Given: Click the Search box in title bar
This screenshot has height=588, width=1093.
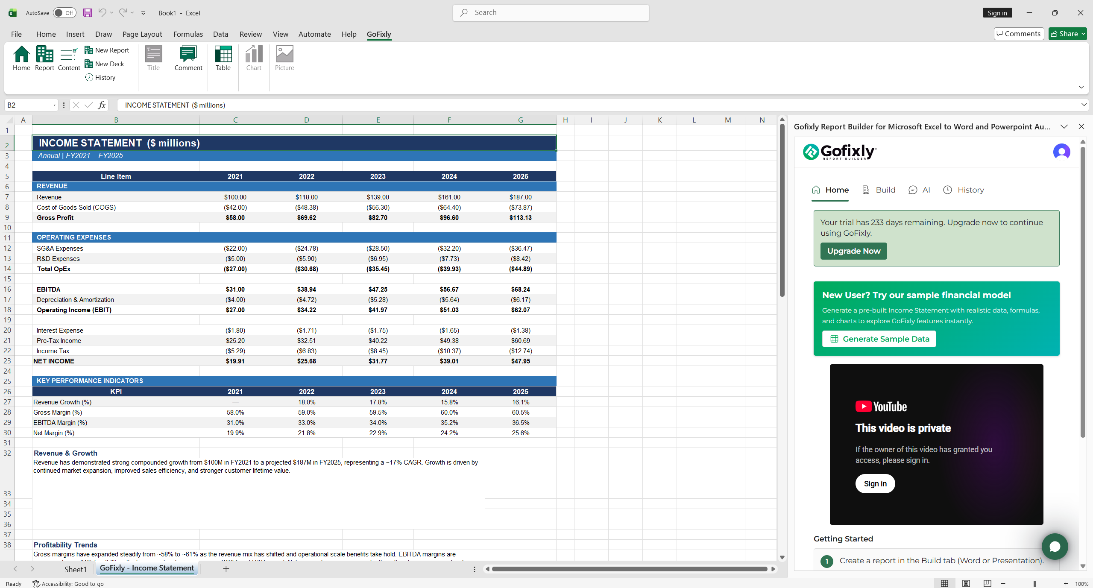Looking at the screenshot, I should click(x=551, y=13).
